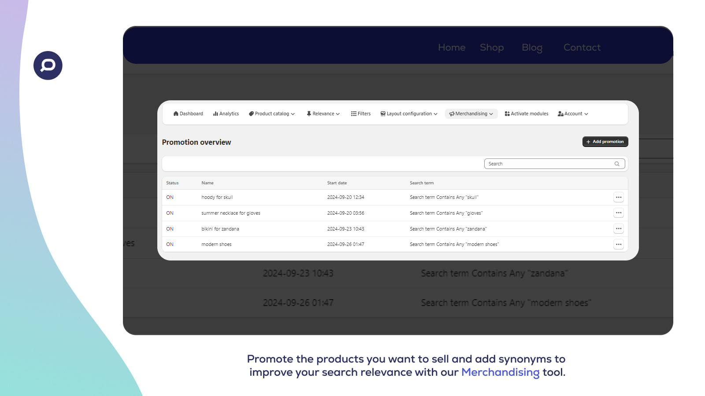Click panel search term Contains Any "modern shoes"
The width and height of the screenshot is (705, 396).
(454, 244)
